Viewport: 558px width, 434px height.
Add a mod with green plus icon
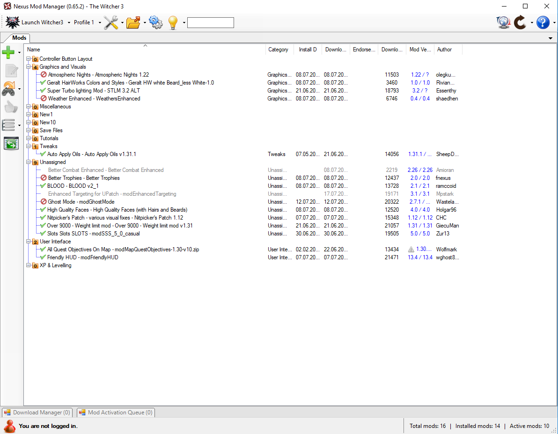pos(8,53)
